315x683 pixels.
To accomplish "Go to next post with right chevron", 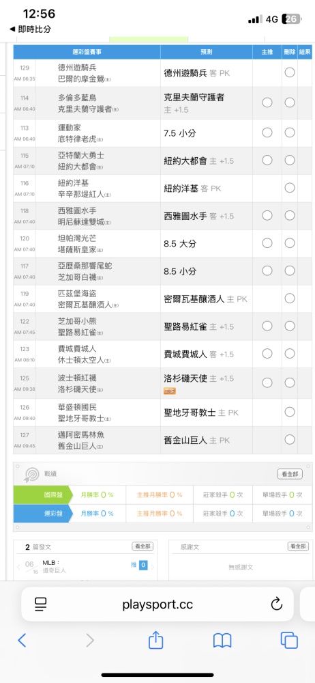I will click(153, 567).
